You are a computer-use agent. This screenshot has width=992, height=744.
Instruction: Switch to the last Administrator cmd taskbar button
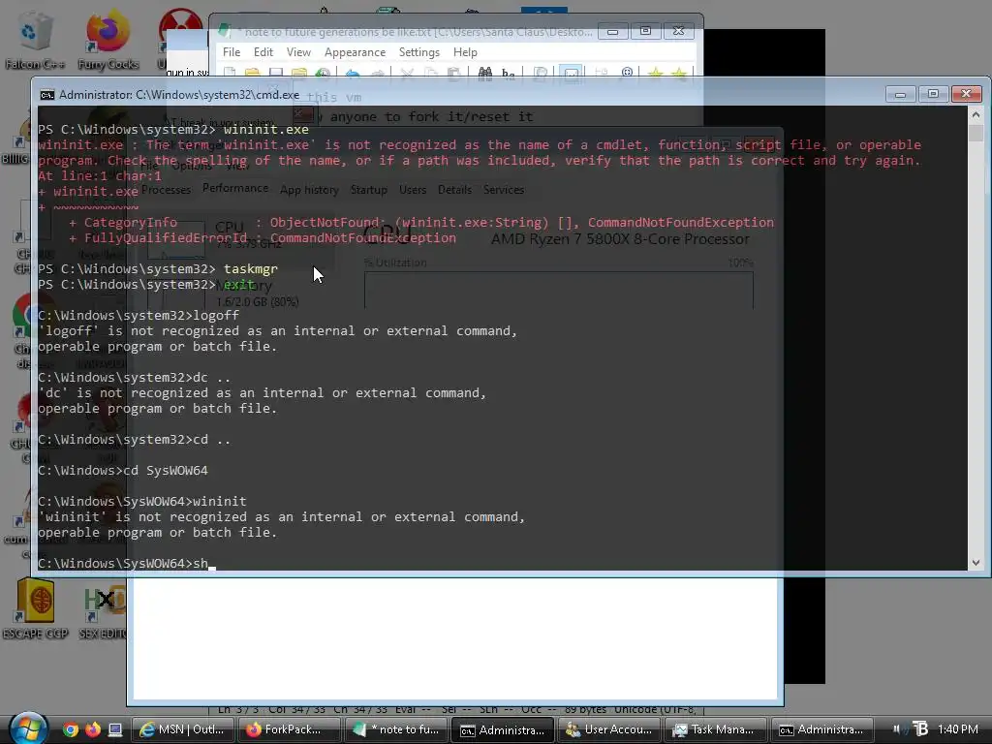[x=822, y=729]
